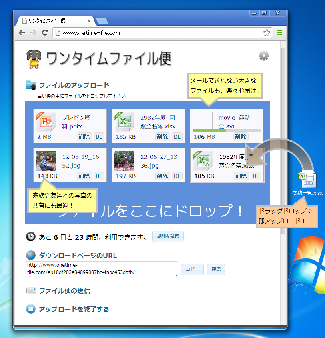Click ファイルのアップロード heading
Screen dimensions: 325x338
point(74,85)
